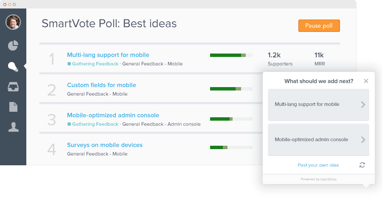
Task: Click the progress bar for Multi-lang support
Action: tap(231, 55)
